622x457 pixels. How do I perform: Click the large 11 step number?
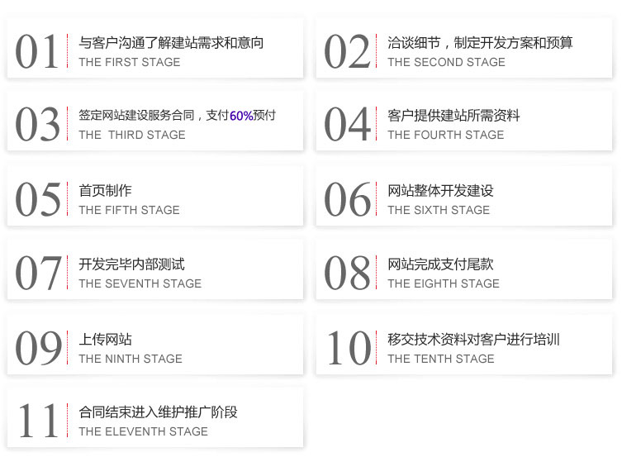(37, 421)
